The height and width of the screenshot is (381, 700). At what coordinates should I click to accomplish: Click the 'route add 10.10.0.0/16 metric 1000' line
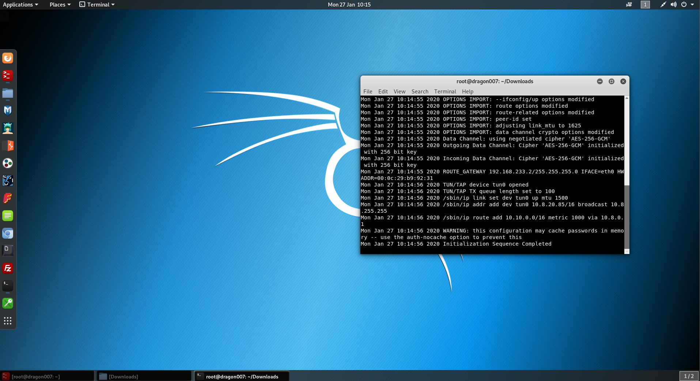click(492, 221)
